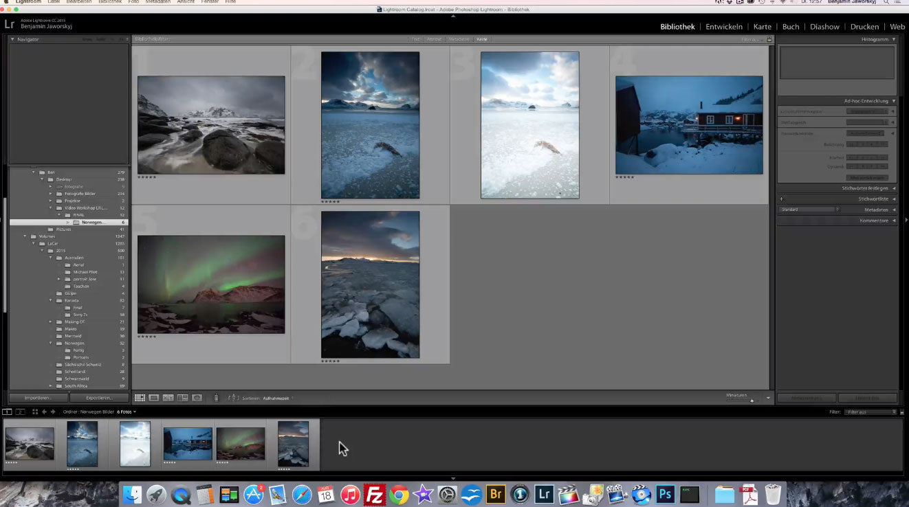Go back with filmstrip left arrow
The height and width of the screenshot is (507, 909).
point(44,412)
